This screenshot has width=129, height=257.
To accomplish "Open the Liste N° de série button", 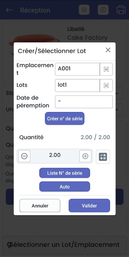I will tap(65, 173).
